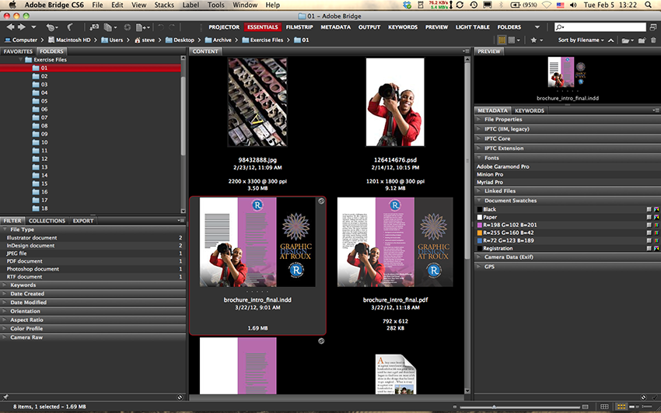Open the Sort by Filename dropdown

click(581, 40)
